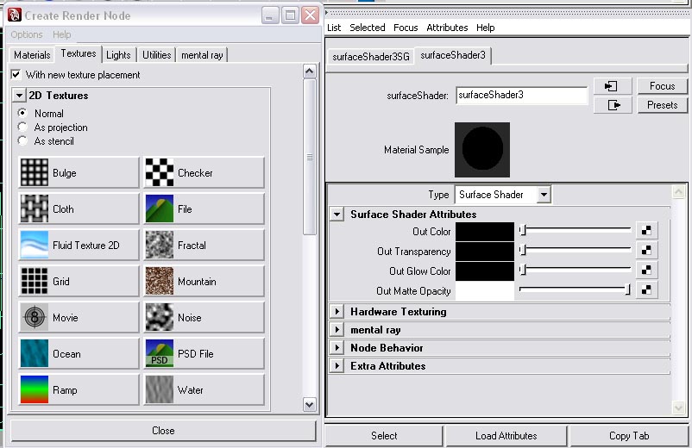The width and height of the screenshot is (692, 448).
Task: Add a Noise texture node
Action: pyautogui.click(x=203, y=317)
